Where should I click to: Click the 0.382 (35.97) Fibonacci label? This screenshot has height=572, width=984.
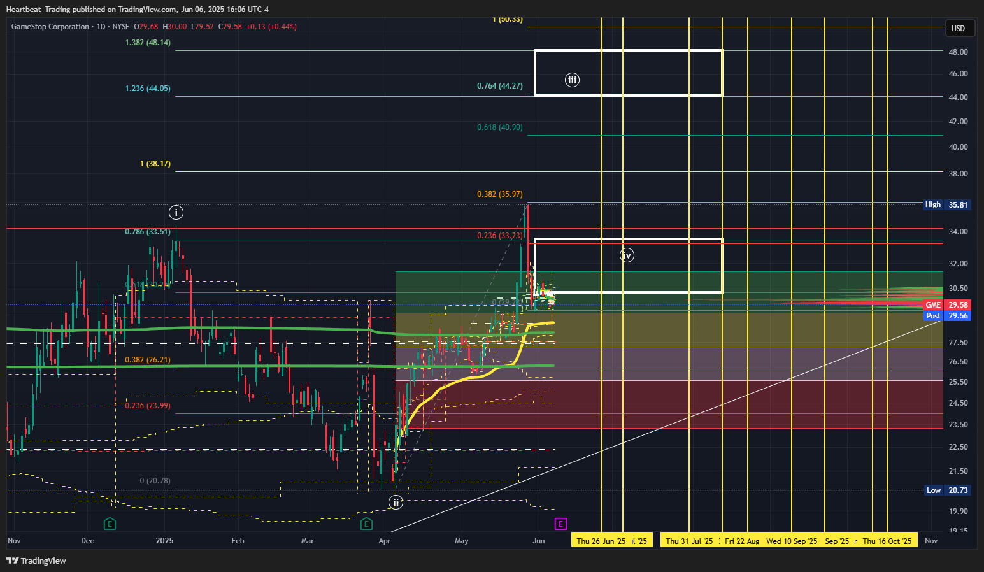[500, 194]
